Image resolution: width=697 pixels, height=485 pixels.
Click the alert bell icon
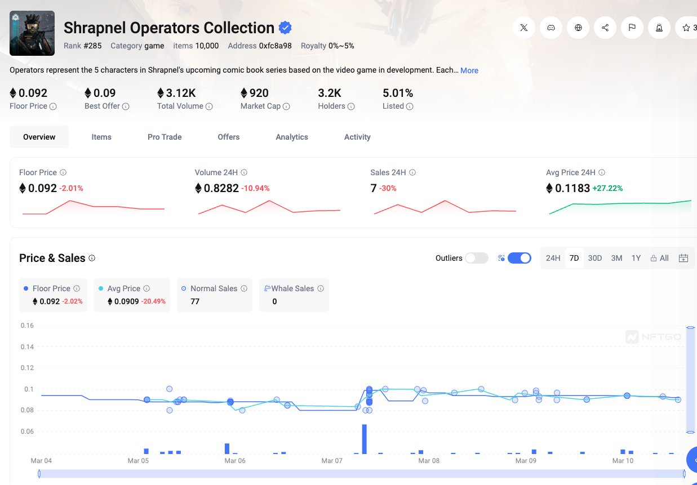click(x=659, y=28)
